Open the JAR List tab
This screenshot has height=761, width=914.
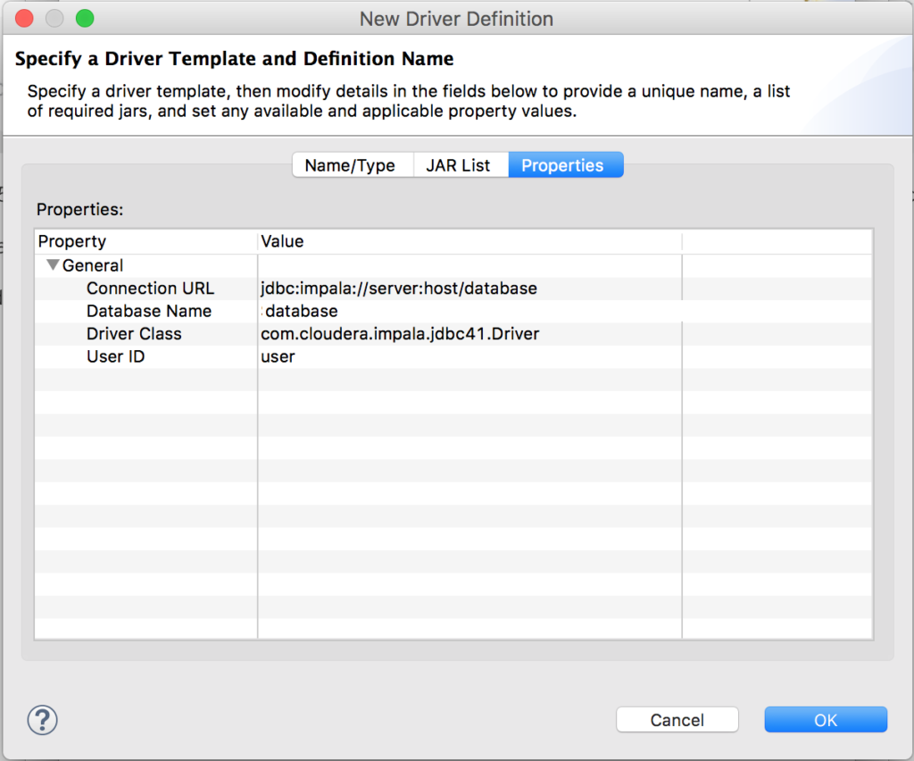coord(458,165)
